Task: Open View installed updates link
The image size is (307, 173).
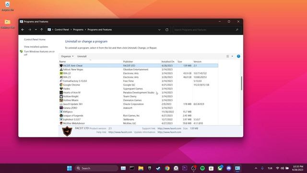Action: click(36, 47)
